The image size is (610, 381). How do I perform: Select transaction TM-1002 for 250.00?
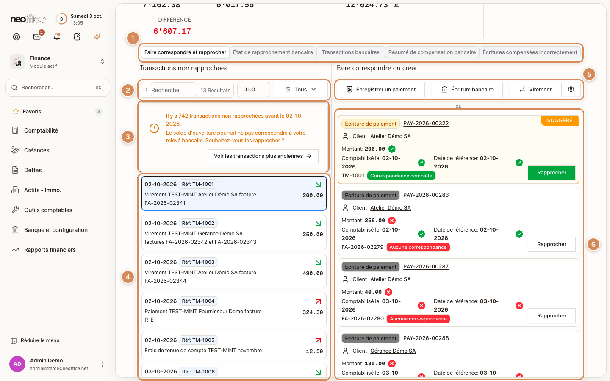click(234, 232)
